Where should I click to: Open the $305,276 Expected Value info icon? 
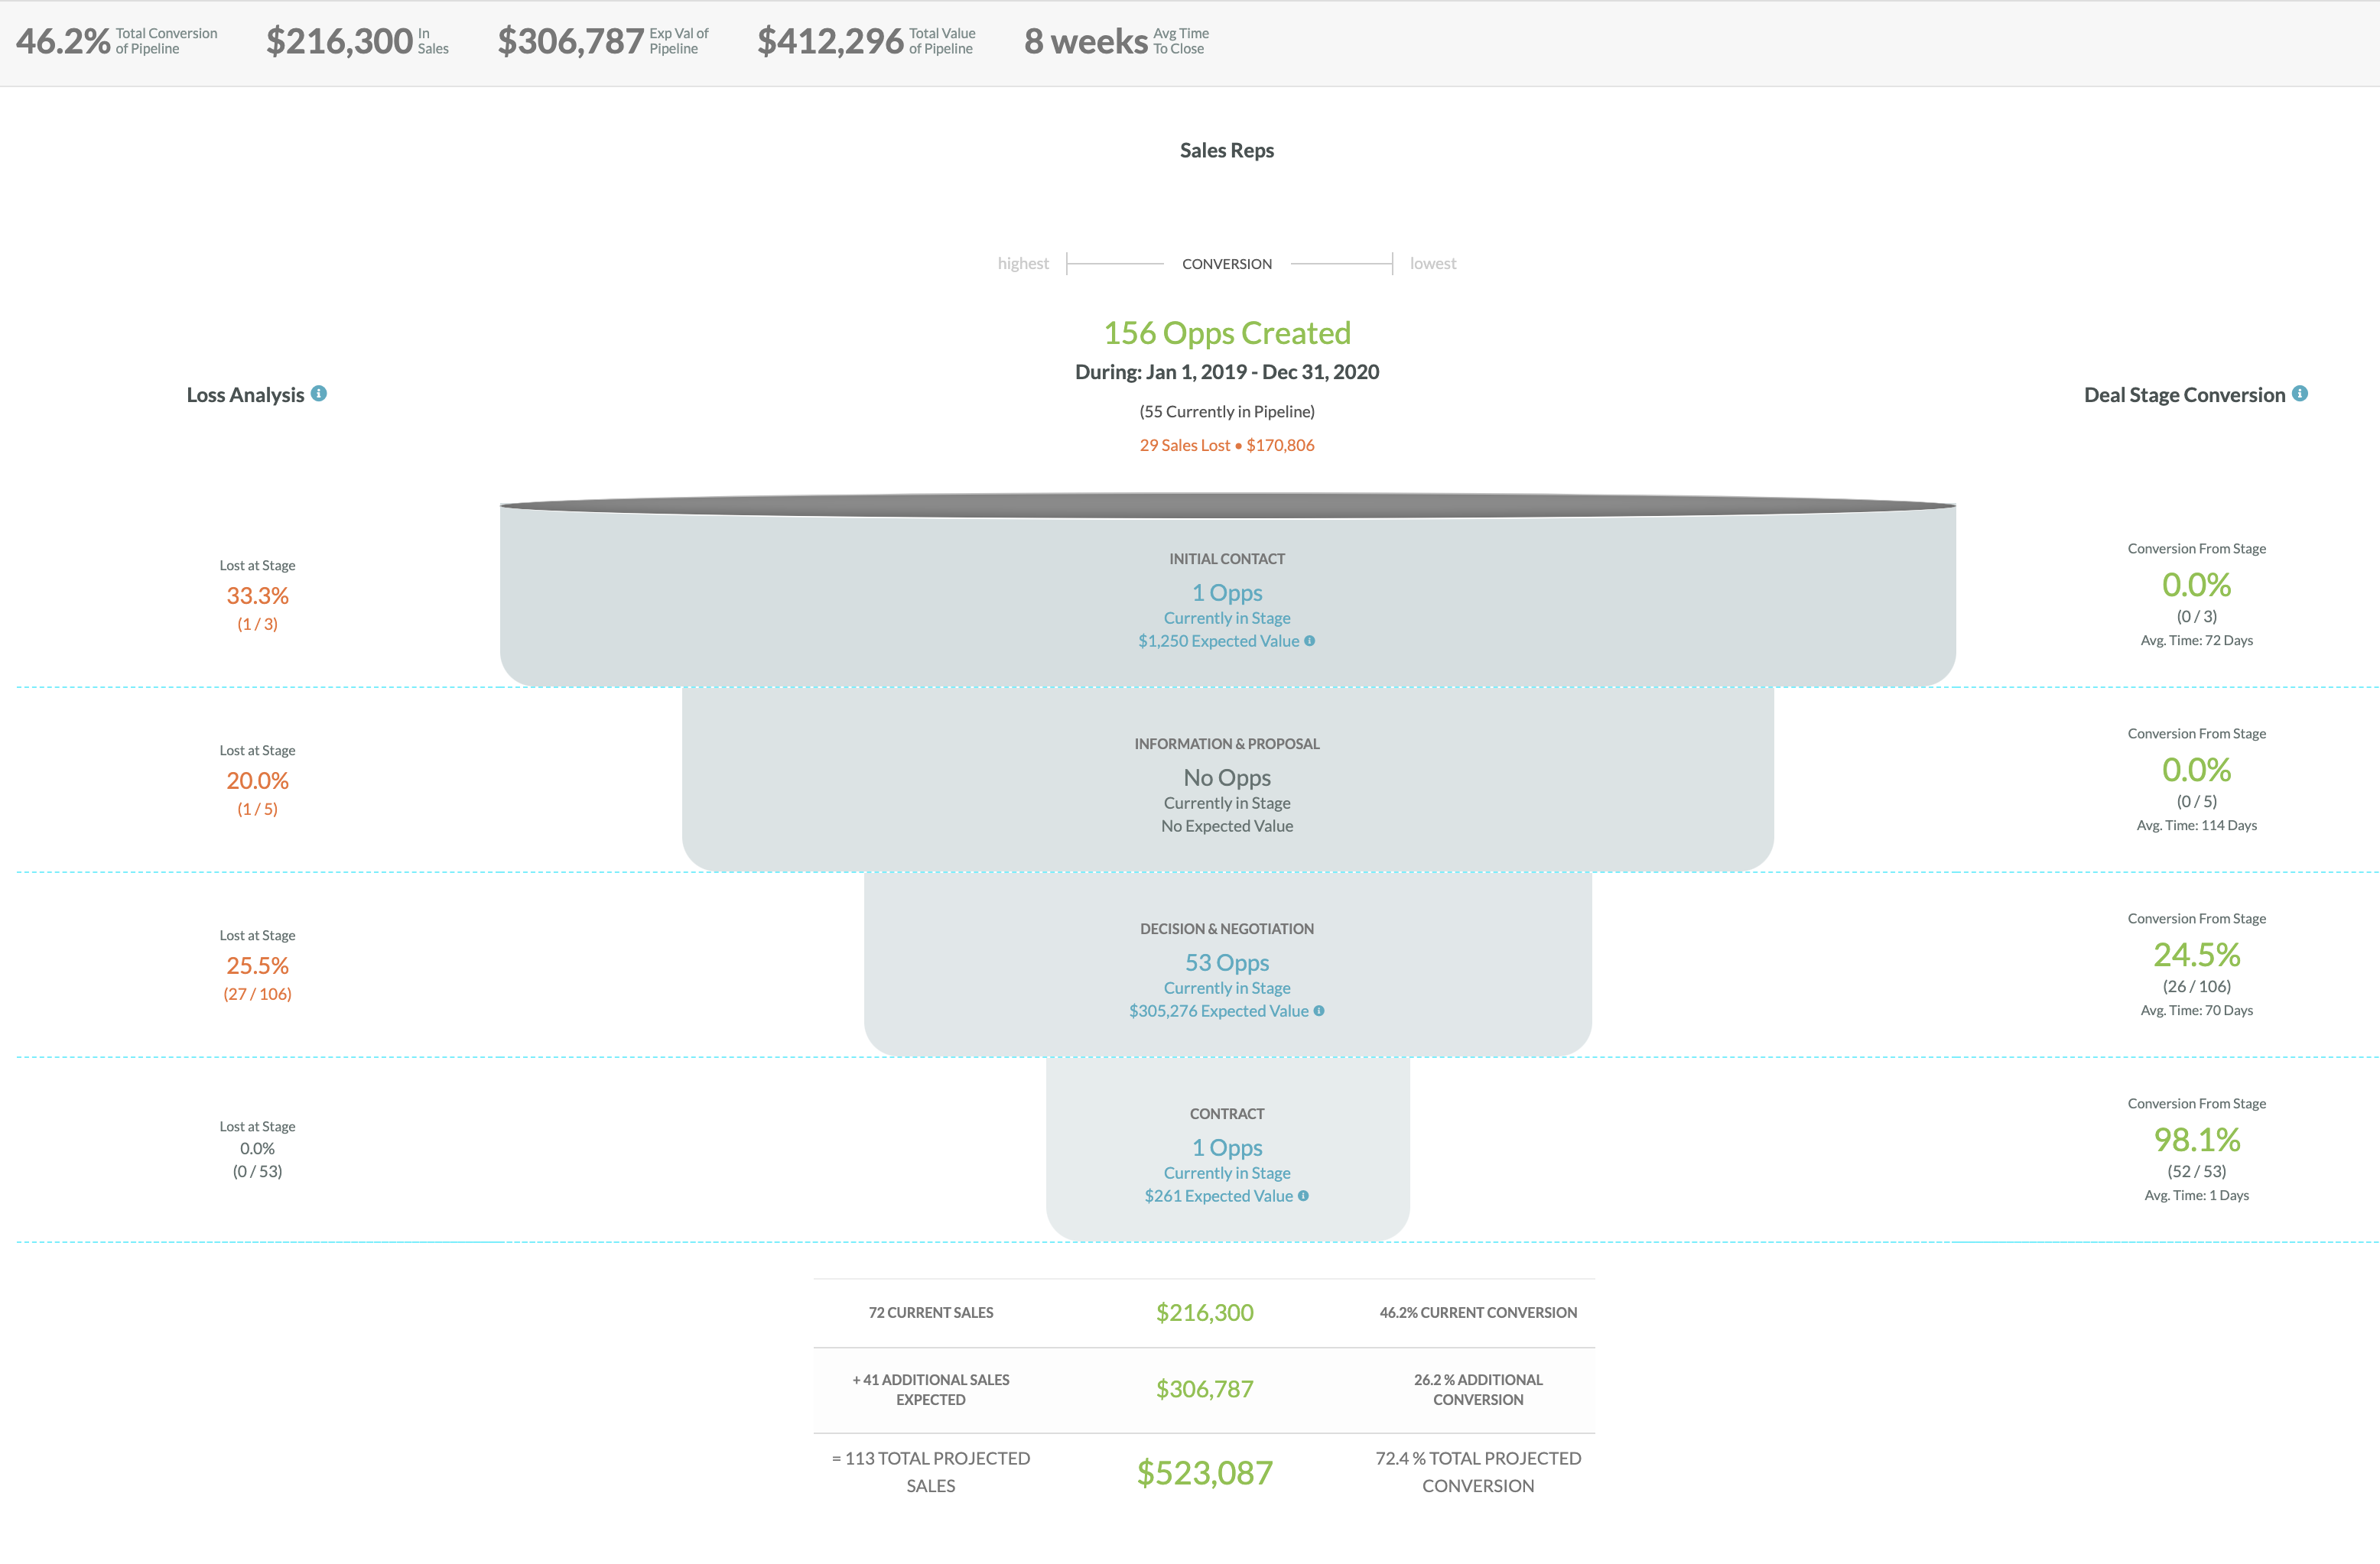tap(1319, 1011)
